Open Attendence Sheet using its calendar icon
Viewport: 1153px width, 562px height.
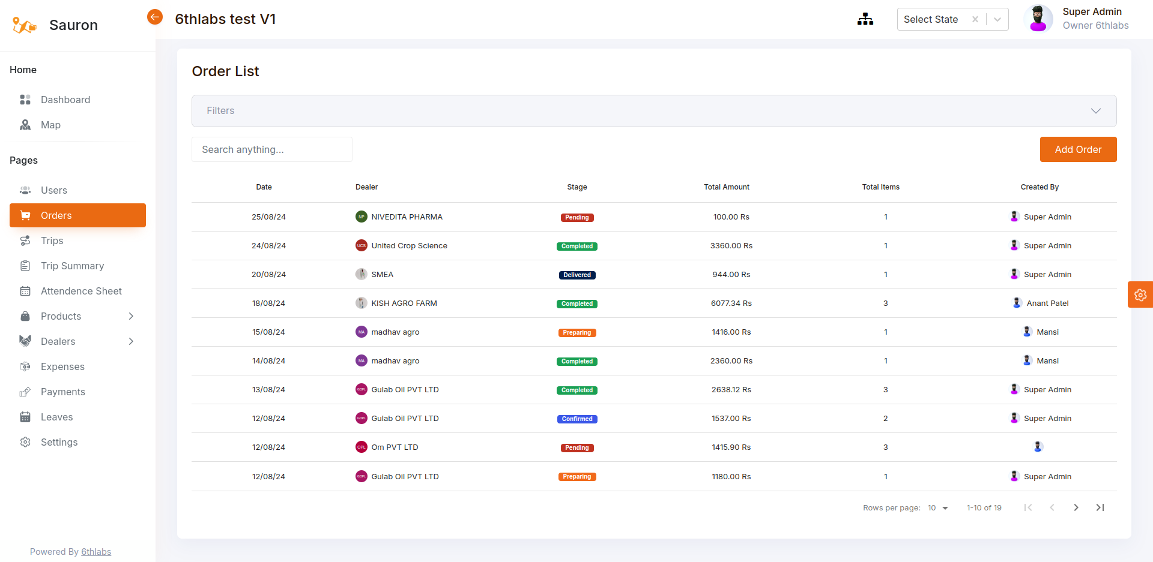[x=25, y=291]
